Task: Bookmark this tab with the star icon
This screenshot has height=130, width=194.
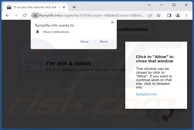Action: (159, 16)
